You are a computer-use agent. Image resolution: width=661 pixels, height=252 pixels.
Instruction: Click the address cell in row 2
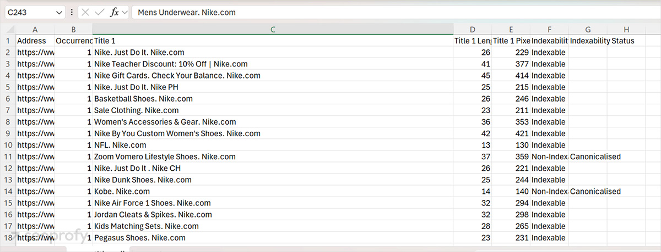point(35,52)
